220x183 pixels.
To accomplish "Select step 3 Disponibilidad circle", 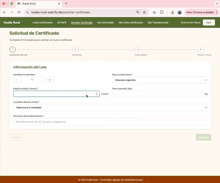I will 138,49.
